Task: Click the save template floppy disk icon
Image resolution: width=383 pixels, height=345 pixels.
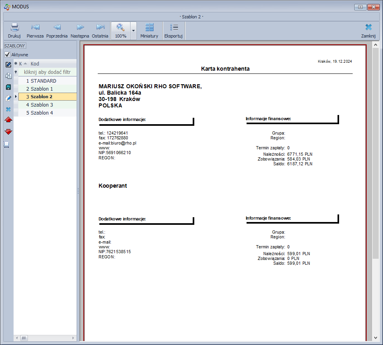Action: (8, 87)
